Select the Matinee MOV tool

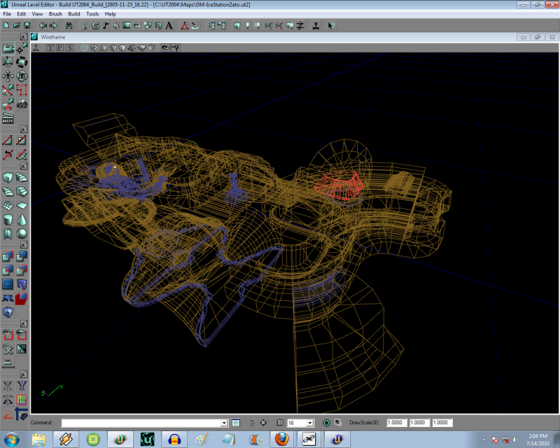(x=8, y=118)
